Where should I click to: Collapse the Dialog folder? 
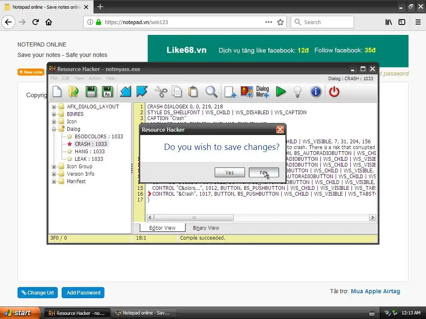[x=54, y=129]
